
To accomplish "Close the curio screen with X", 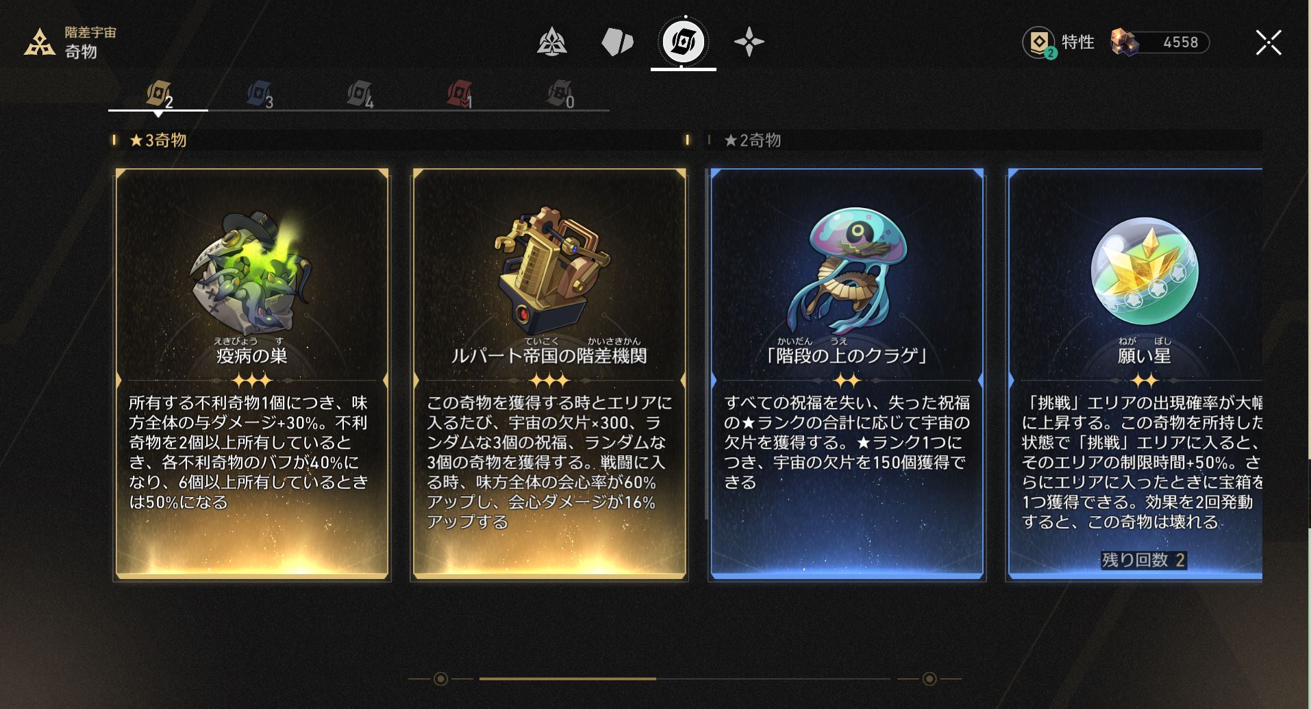I will [1268, 42].
